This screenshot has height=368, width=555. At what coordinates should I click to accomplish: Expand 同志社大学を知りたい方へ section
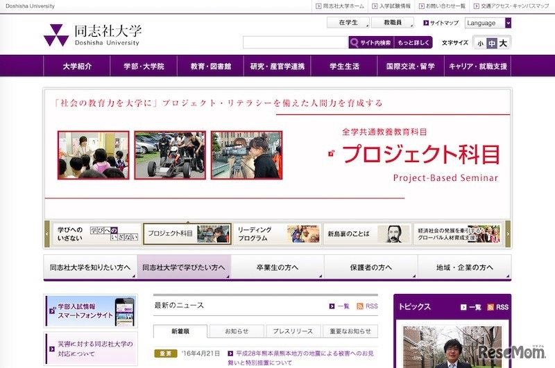[x=90, y=268]
